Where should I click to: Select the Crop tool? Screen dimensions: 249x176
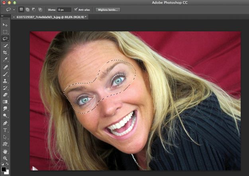coord(5,53)
